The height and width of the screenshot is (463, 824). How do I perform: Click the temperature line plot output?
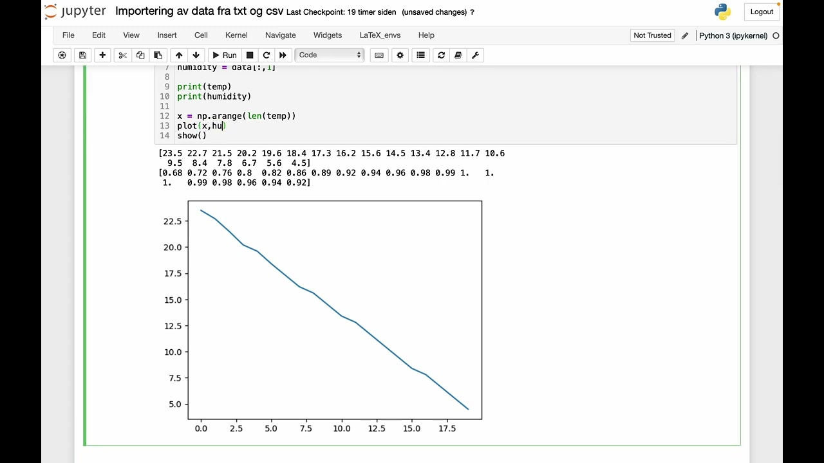(335, 310)
